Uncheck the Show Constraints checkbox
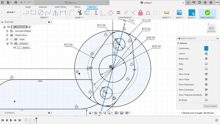Image resolution: width=220 pixels, height=124 pixels. (206, 90)
